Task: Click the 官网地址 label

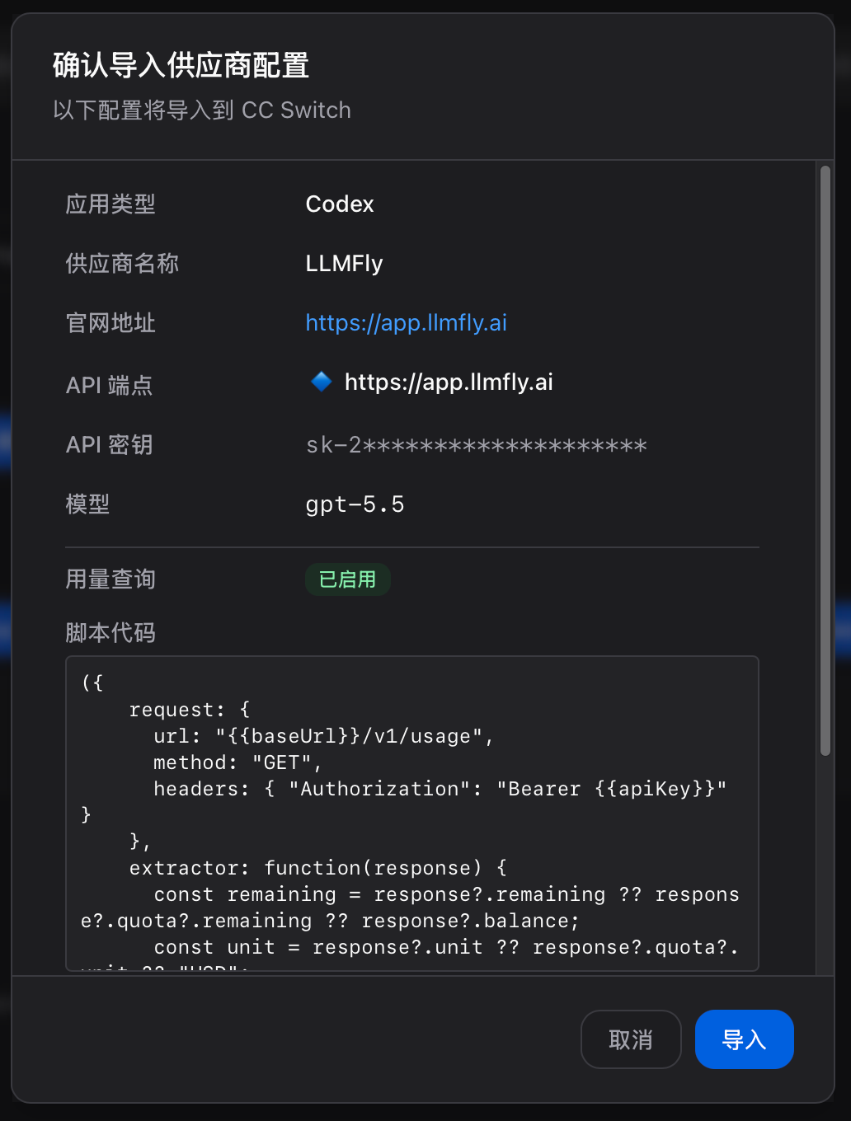Action: (110, 322)
